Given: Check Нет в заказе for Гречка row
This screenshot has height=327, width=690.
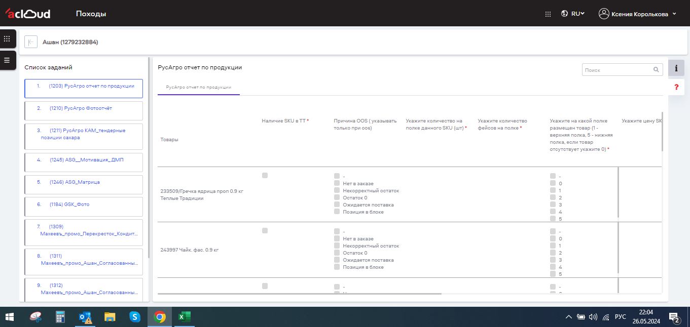Looking at the screenshot, I should [x=337, y=183].
